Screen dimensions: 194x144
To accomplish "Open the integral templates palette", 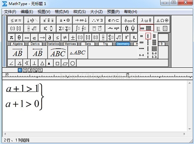I will [x=81, y=28].
